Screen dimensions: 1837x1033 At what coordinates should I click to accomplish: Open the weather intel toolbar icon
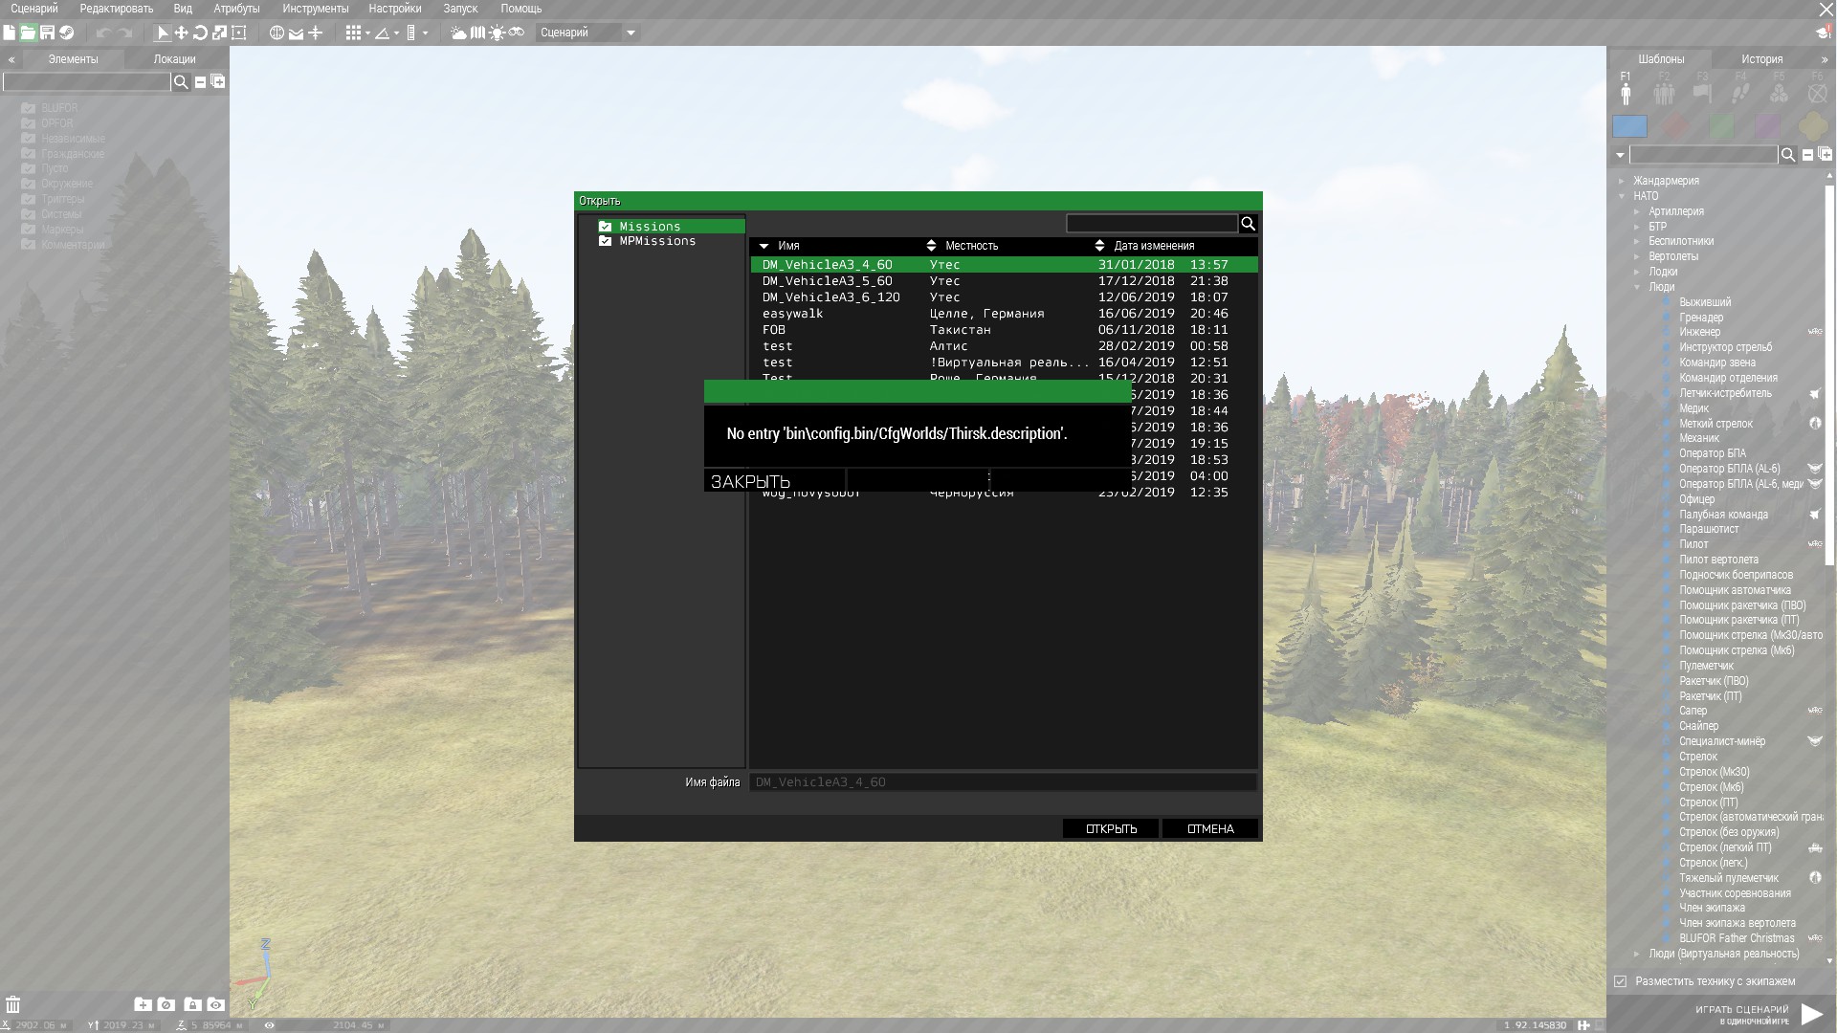458,33
